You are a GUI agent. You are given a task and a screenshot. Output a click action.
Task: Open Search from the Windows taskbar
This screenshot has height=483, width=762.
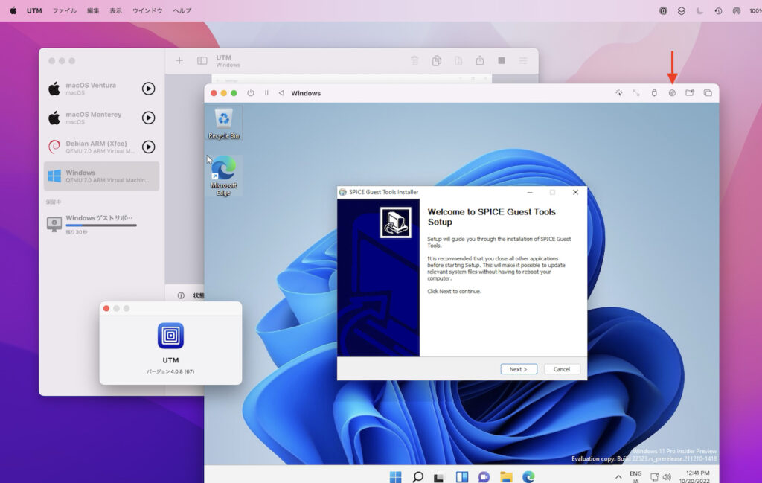pyautogui.click(x=417, y=476)
